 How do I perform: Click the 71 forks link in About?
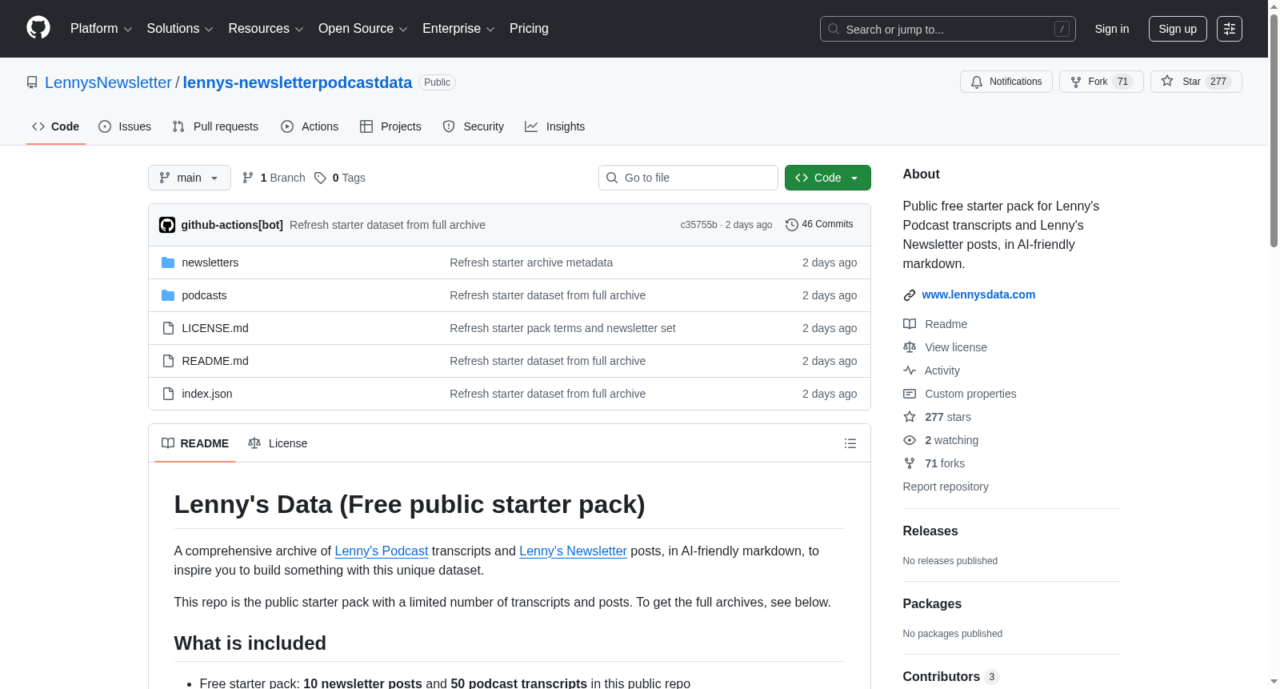(x=945, y=463)
